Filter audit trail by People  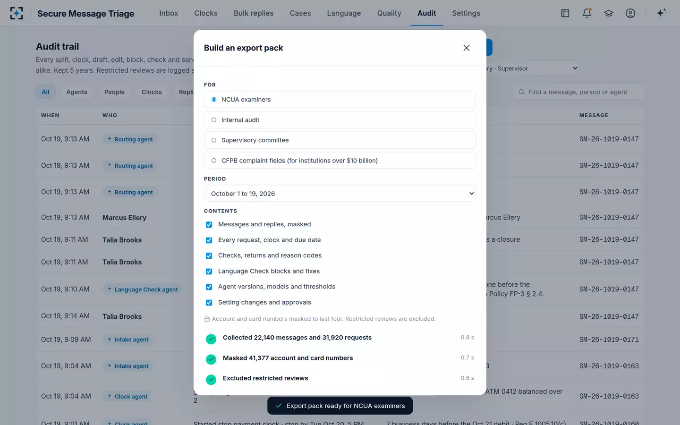114,92
